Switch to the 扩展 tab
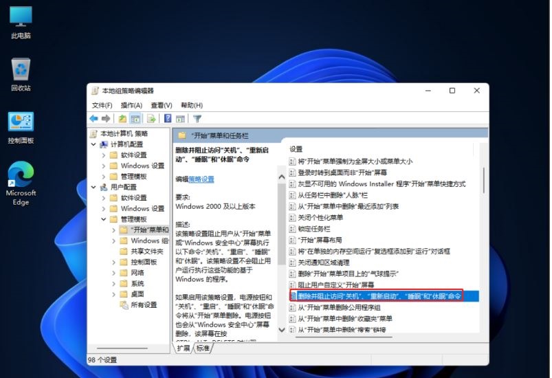552x378 pixels. tap(184, 348)
